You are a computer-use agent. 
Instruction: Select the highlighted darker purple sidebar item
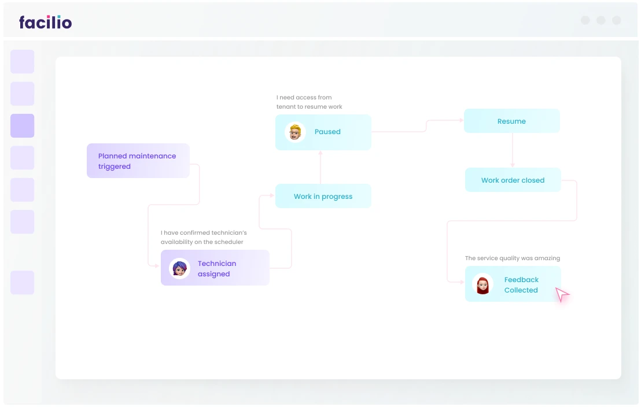click(x=22, y=125)
